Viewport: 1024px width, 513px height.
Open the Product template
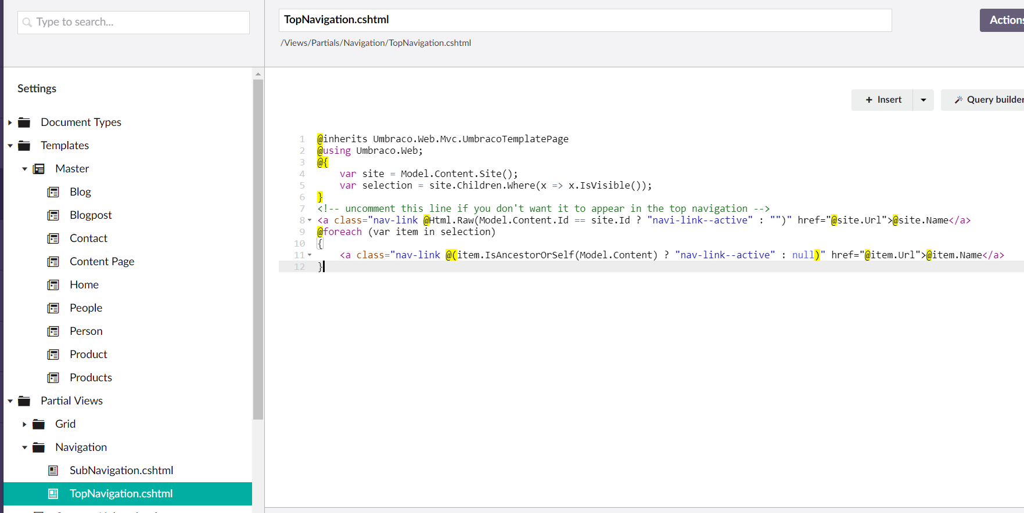[x=88, y=355]
